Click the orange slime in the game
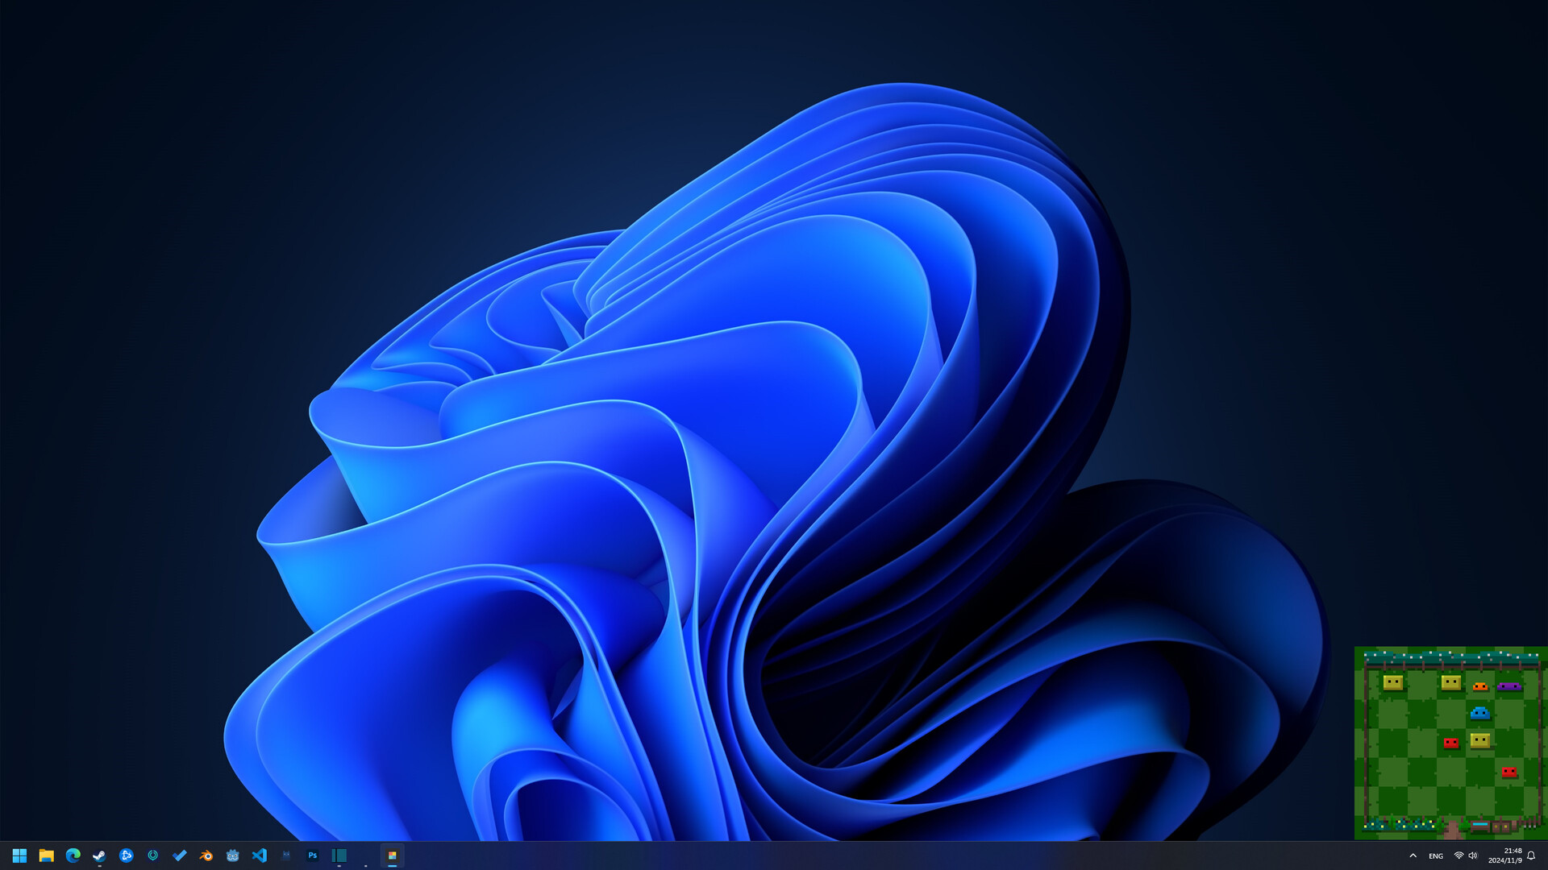This screenshot has height=870, width=1548. click(1480, 686)
